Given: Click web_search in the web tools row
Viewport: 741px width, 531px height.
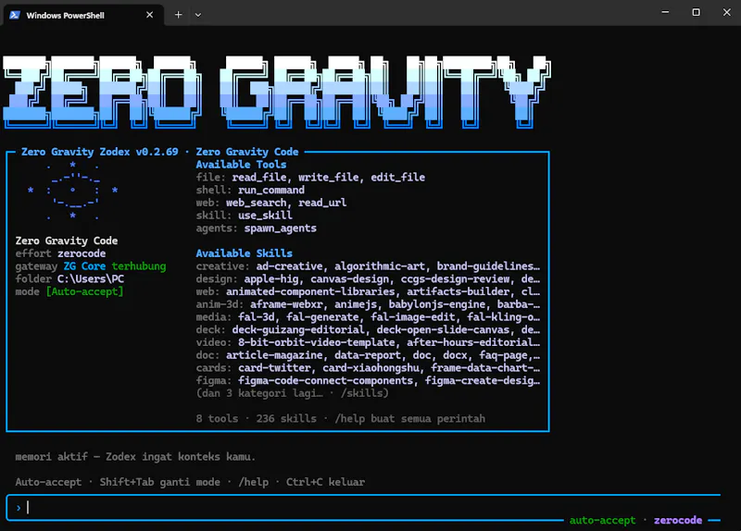Looking at the screenshot, I should point(257,203).
